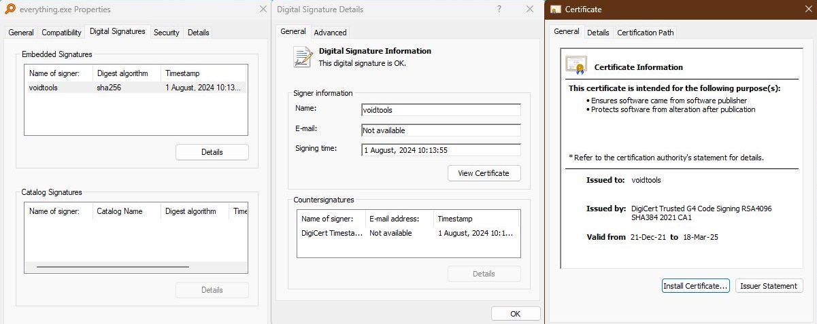The width and height of the screenshot is (817, 324).
Task: Click the certificate ribbon icon in Certificate Information
Action: 576,65
